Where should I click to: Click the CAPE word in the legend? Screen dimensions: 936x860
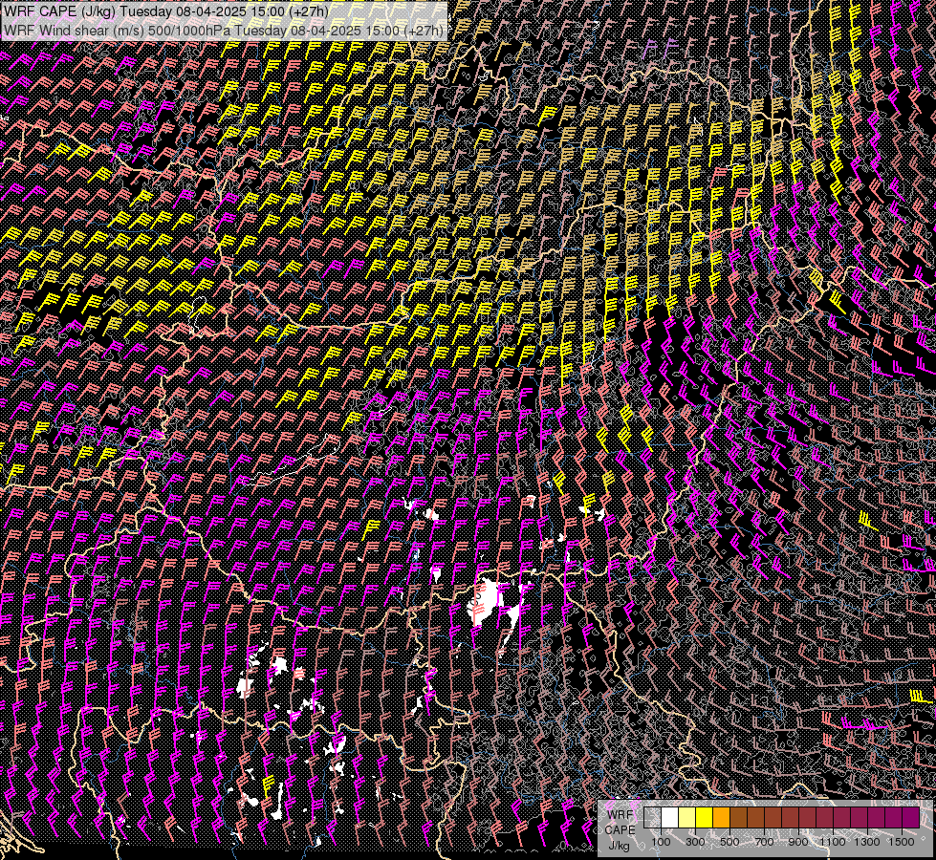[x=620, y=829]
